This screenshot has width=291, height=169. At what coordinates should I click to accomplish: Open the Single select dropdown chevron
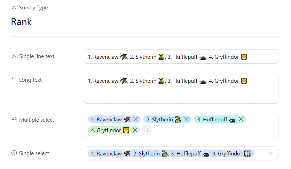271,153
